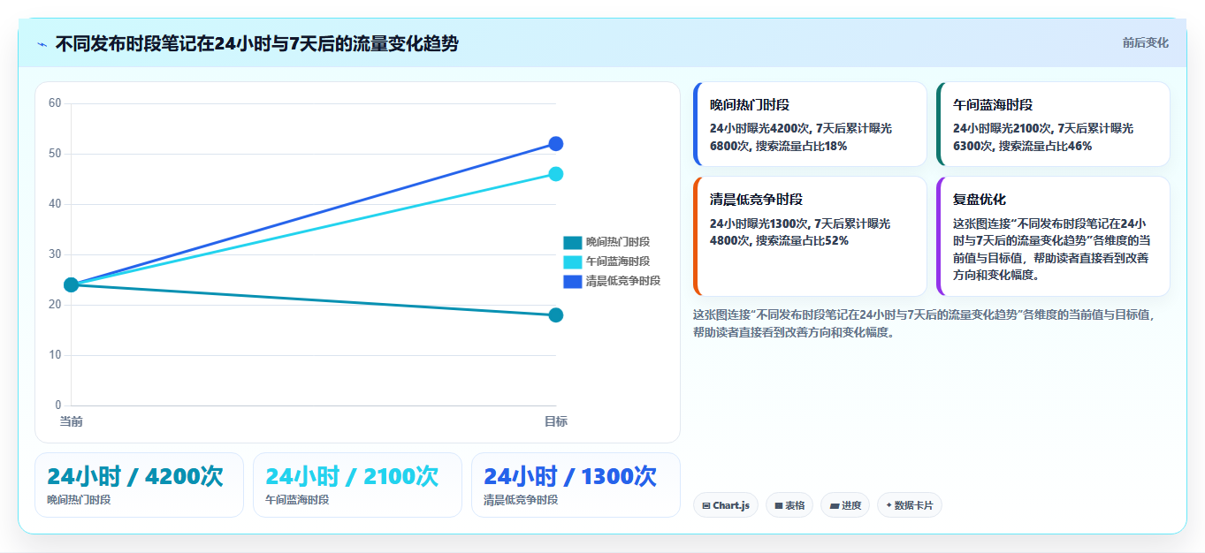Toggle the 晚间热门时段 legend color box
Image resolution: width=1205 pixels, height=553 pixels.
click(x=572, y=242)
